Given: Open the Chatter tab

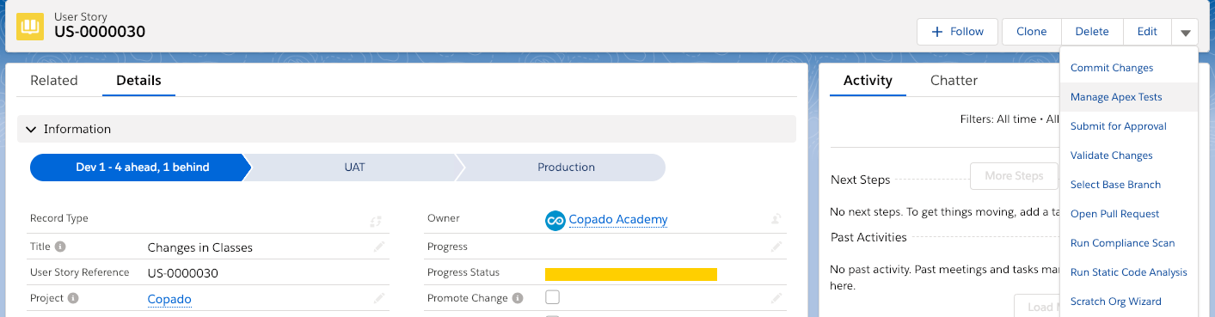Looking at the screenshot, I should (x=954, y=80).
